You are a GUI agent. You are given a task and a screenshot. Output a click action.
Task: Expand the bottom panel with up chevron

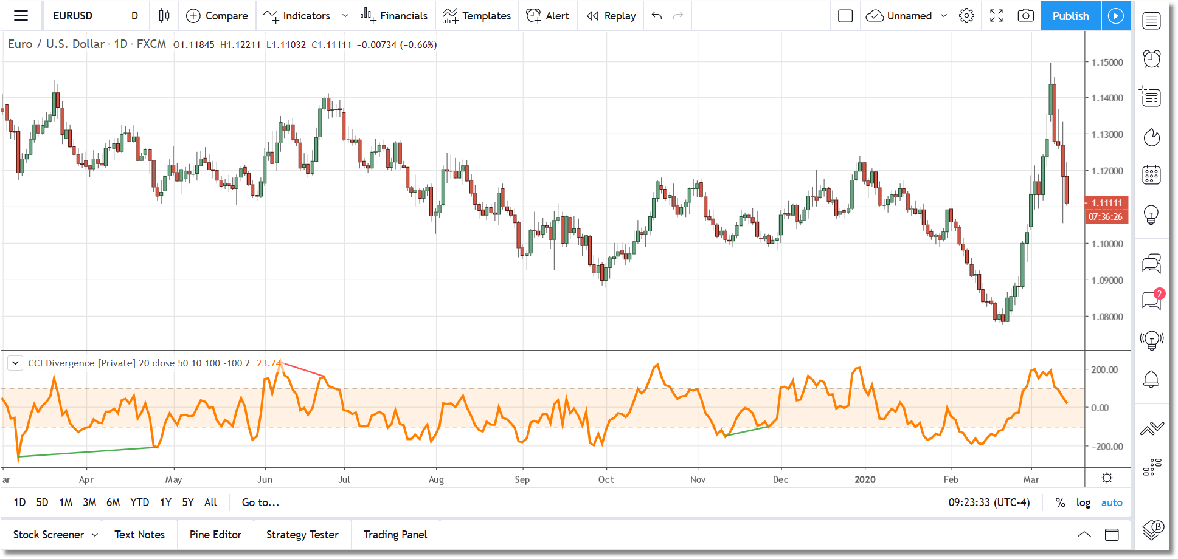coord(1084,535)
